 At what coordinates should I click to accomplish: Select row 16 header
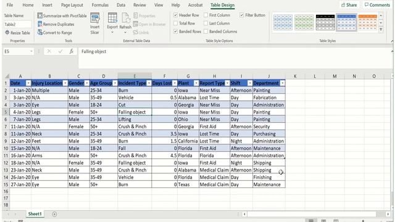[x=6, y=192]
